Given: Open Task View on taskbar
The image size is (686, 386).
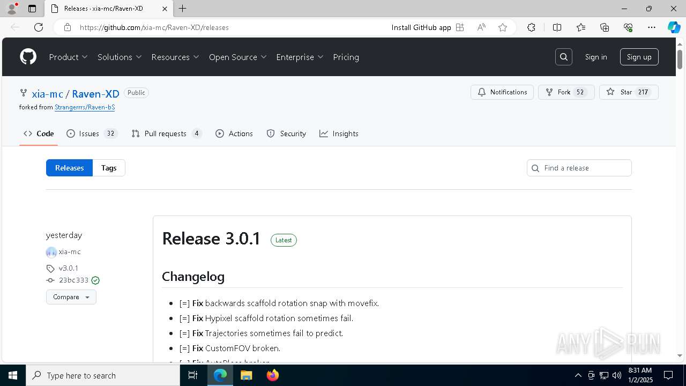Looking at the screenshot, I should coord(193,375).
